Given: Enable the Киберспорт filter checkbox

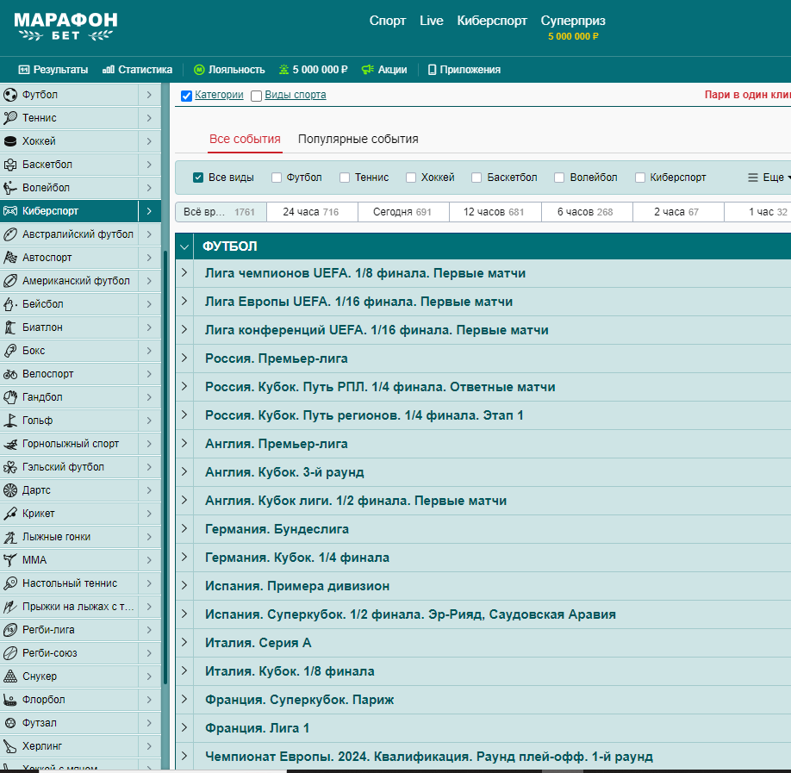Looking at the screenshot, I should [x=640, y=178].
